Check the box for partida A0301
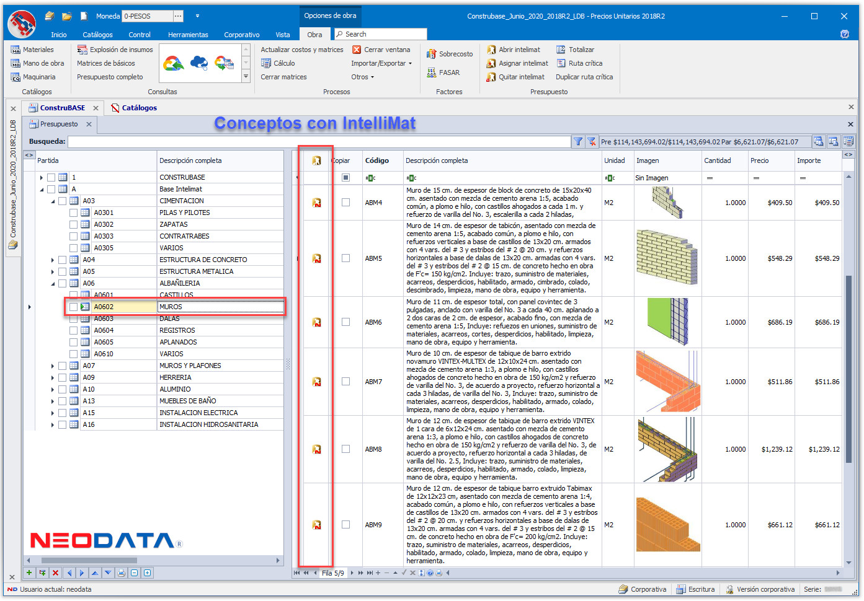Image resolution: width=864 pixels, height=601 pixels. point(73,213)
